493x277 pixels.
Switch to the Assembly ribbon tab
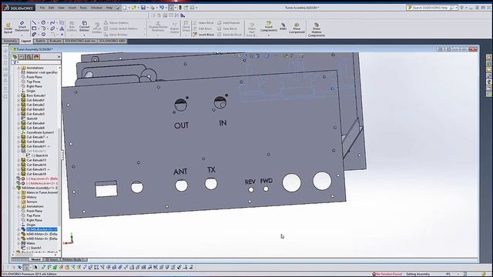10,41
